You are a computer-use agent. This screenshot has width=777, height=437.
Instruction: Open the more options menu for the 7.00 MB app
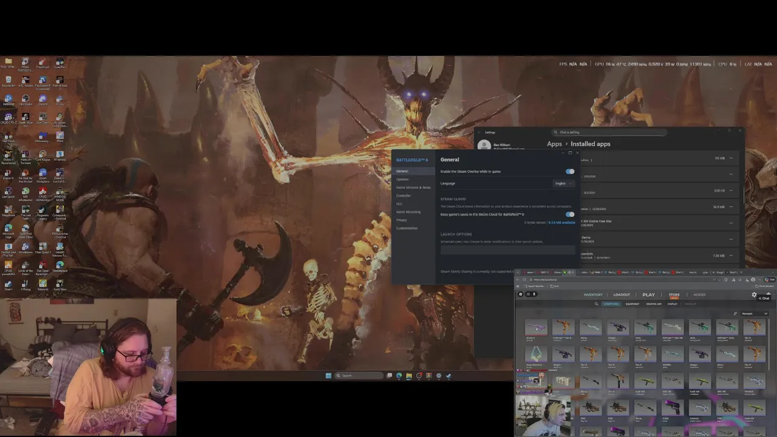[x=731, y=256]
